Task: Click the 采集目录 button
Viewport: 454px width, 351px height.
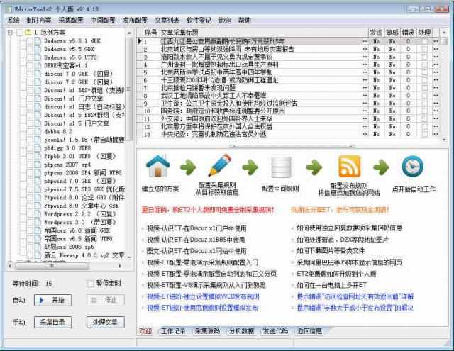Action: click(52, 322)
